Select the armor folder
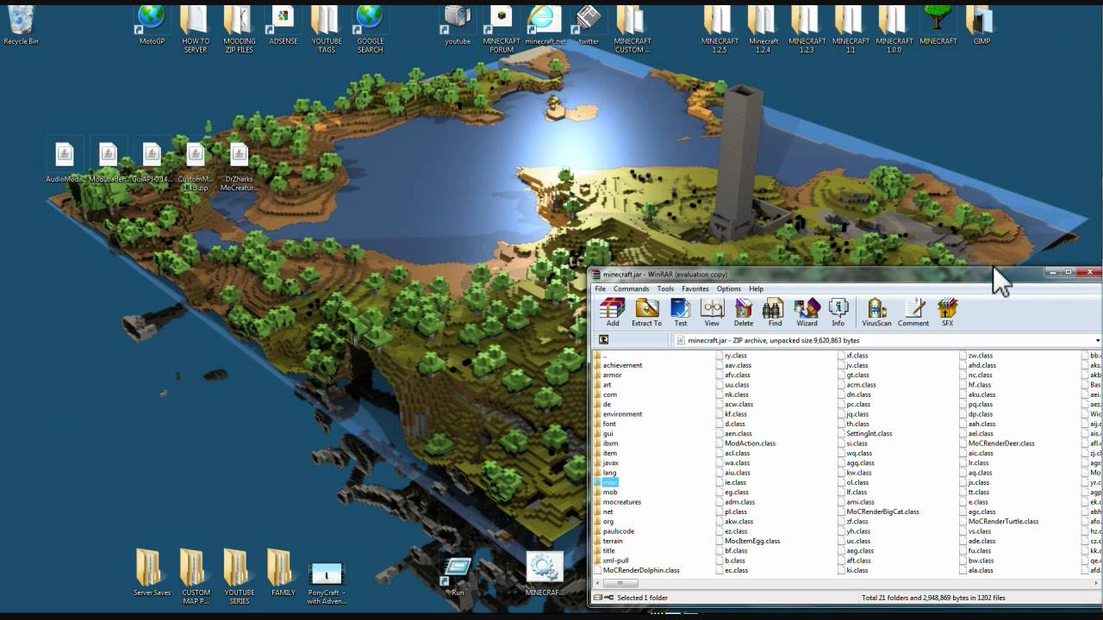 point(608,375)
